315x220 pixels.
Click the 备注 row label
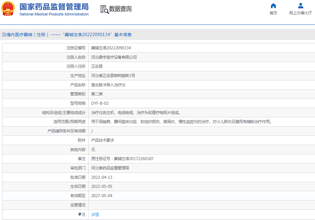coord(82,159)
